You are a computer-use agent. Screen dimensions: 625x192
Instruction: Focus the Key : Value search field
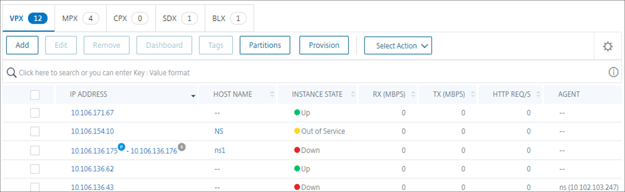tap(312, 73)
